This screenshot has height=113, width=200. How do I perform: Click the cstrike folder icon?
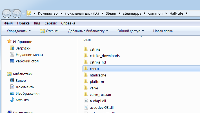point(86,49)
